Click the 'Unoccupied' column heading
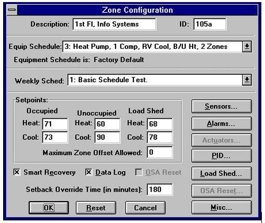Image resolution: width=265 pixels, height=223 pixels. [x=97, y=113]
